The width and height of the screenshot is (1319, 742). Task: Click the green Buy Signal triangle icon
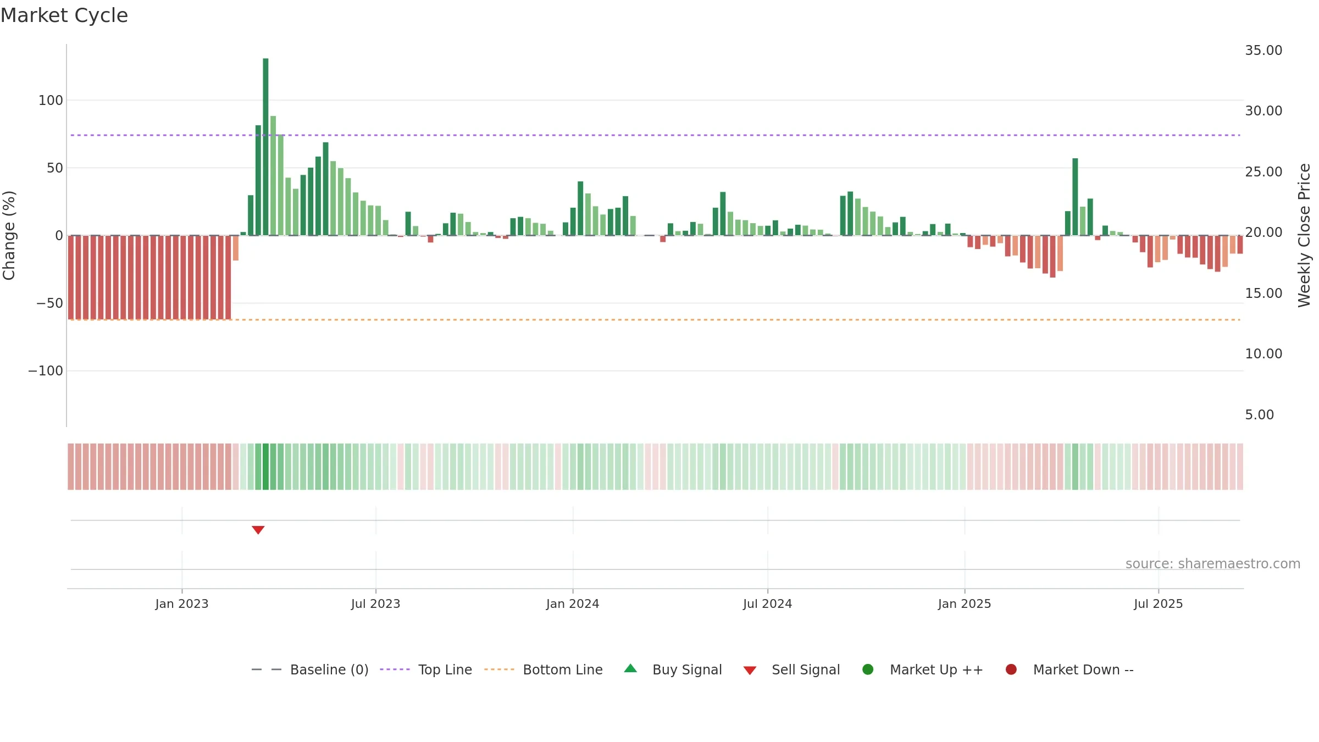pyautogui.click(x=630, y=668)
